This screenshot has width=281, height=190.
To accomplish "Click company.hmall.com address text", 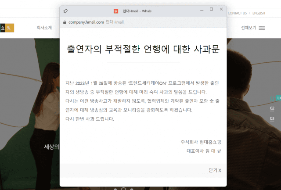I will click(86, 22).
